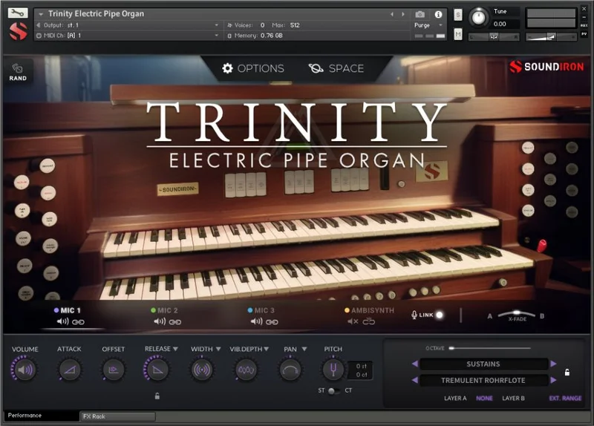
Task: Toggle the mic LINK switch
Action: pyautogui.click(x=439, y=315)
